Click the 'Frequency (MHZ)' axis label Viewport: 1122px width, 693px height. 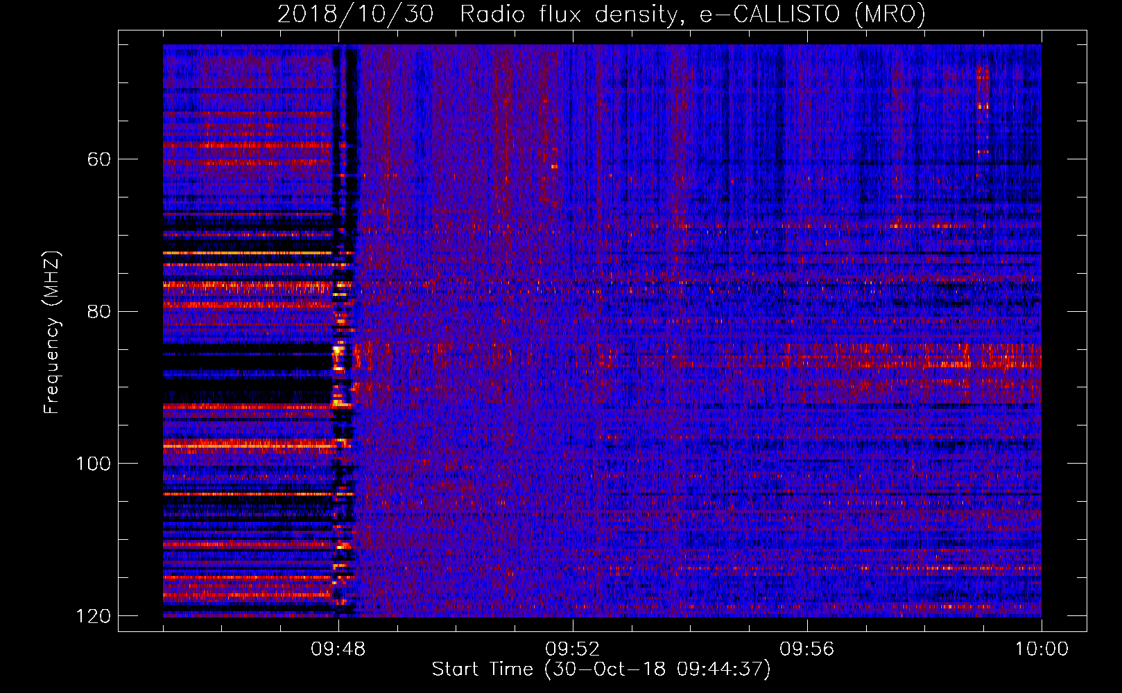coord(52,332)
